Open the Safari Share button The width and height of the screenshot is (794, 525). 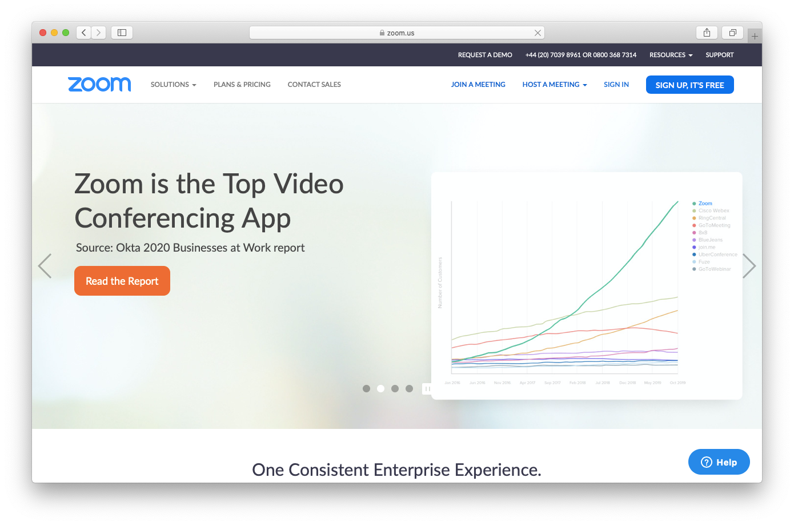tap(707, 33)
